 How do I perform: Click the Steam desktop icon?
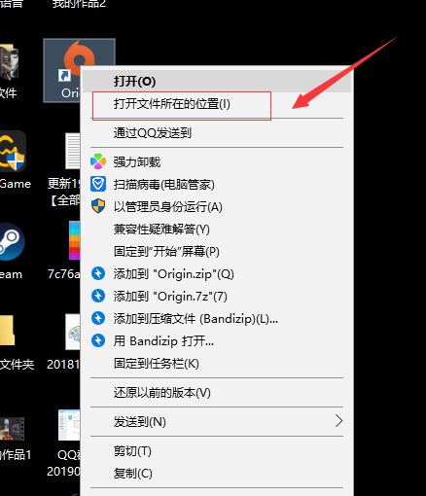[x=12, y=242]
